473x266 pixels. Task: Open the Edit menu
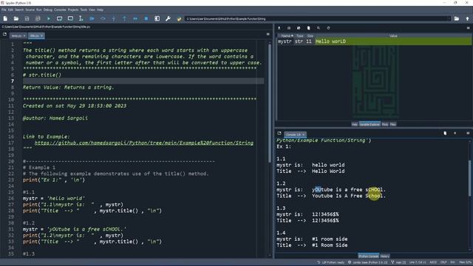pos(10,10)
